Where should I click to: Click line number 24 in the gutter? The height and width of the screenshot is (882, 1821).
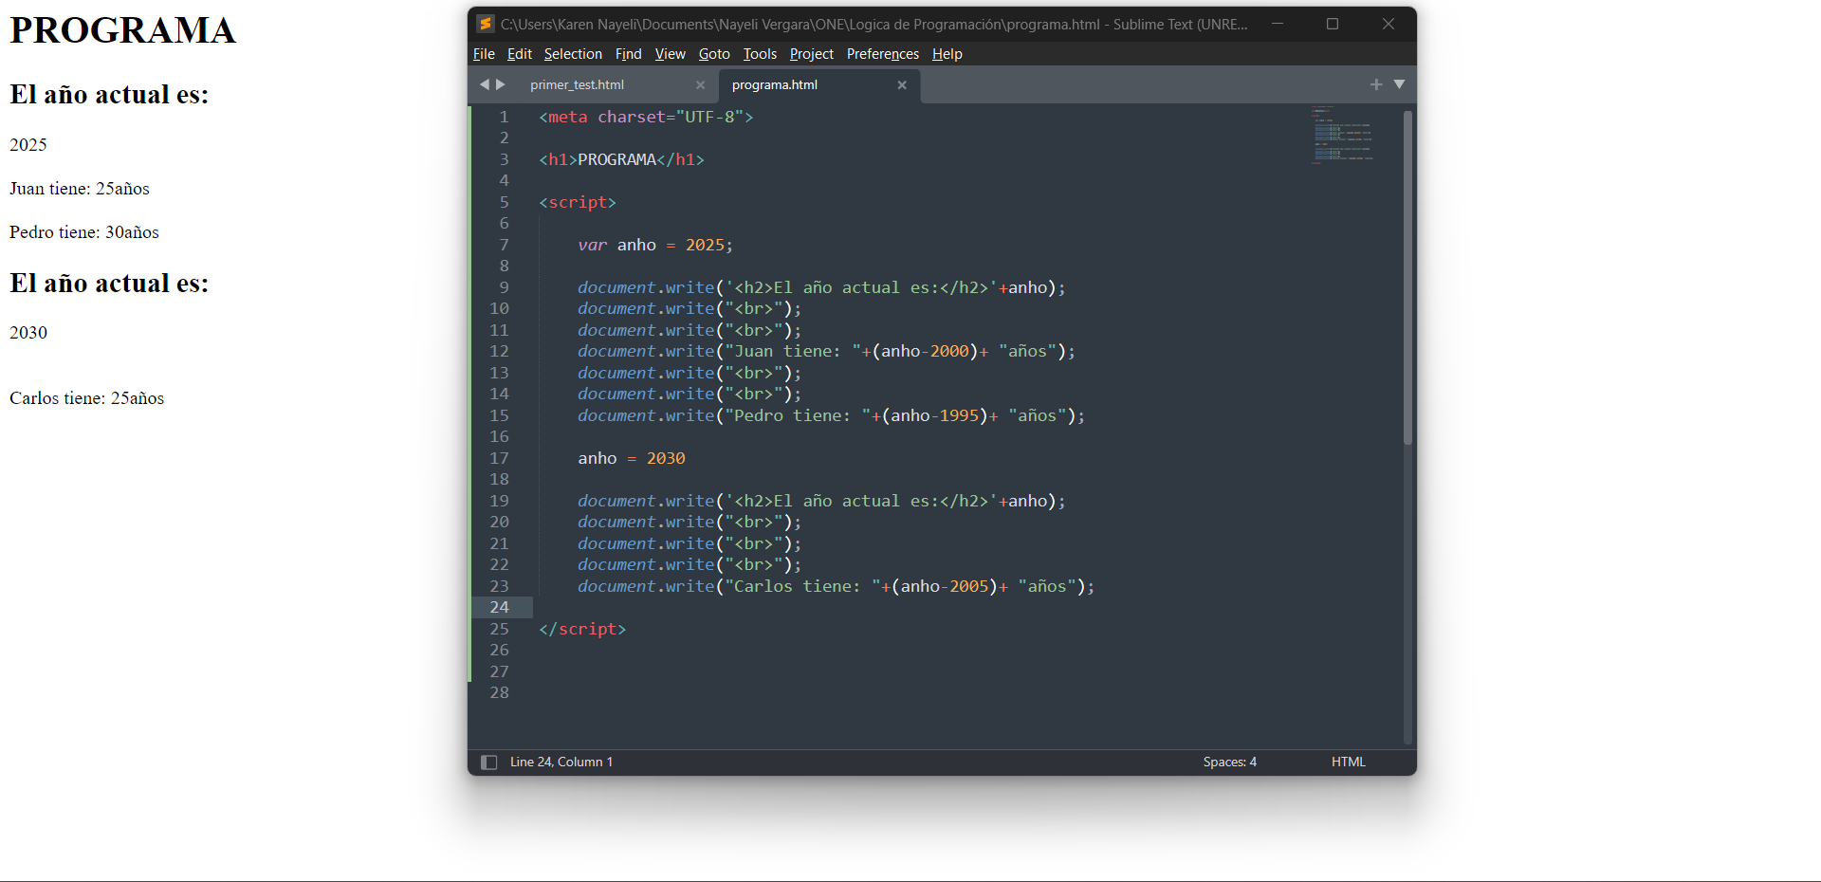click(499, 607)
